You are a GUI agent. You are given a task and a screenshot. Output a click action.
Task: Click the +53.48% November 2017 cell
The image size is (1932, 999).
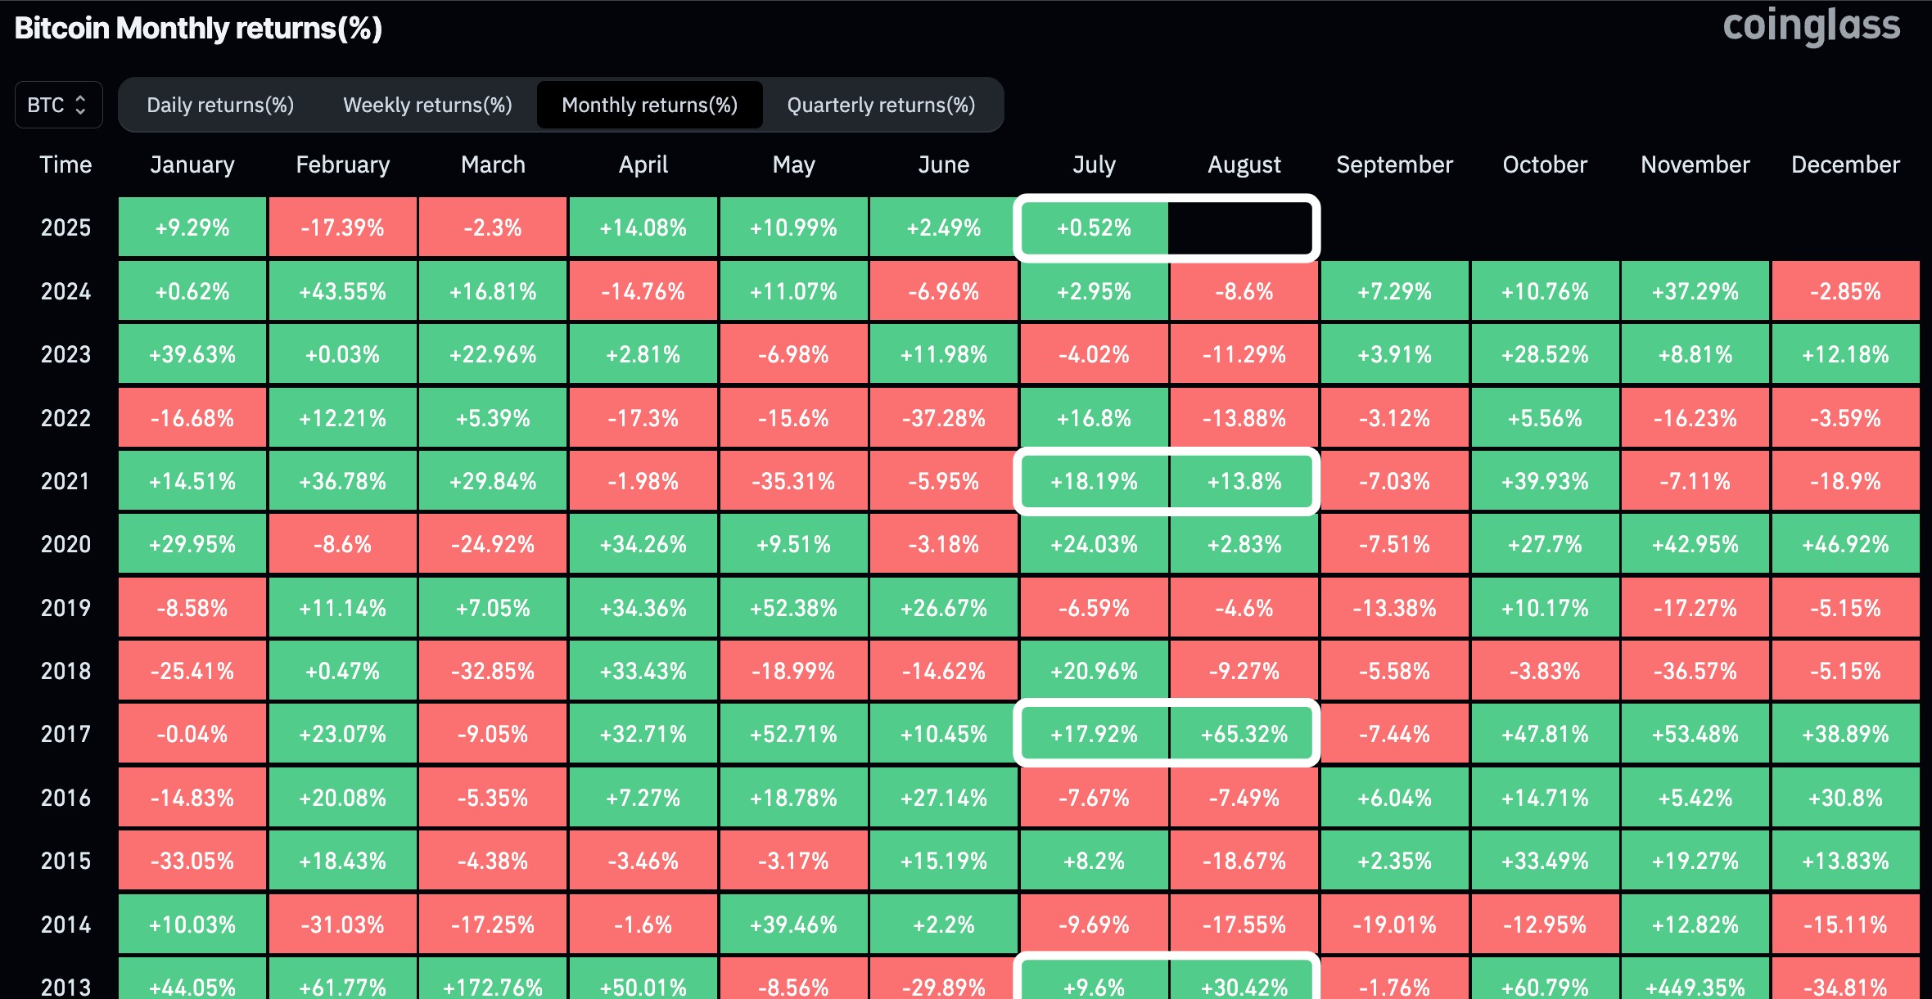coord(1695,733)
